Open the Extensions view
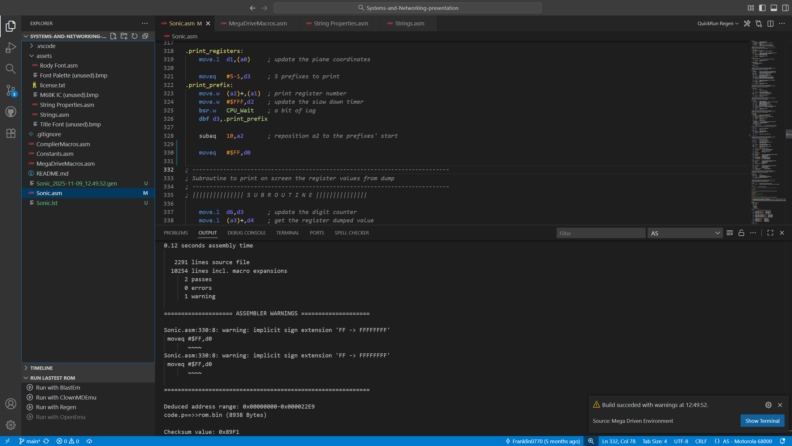This screenshot has width=792, height=446. pyautogui.click(x=11, y=133)
